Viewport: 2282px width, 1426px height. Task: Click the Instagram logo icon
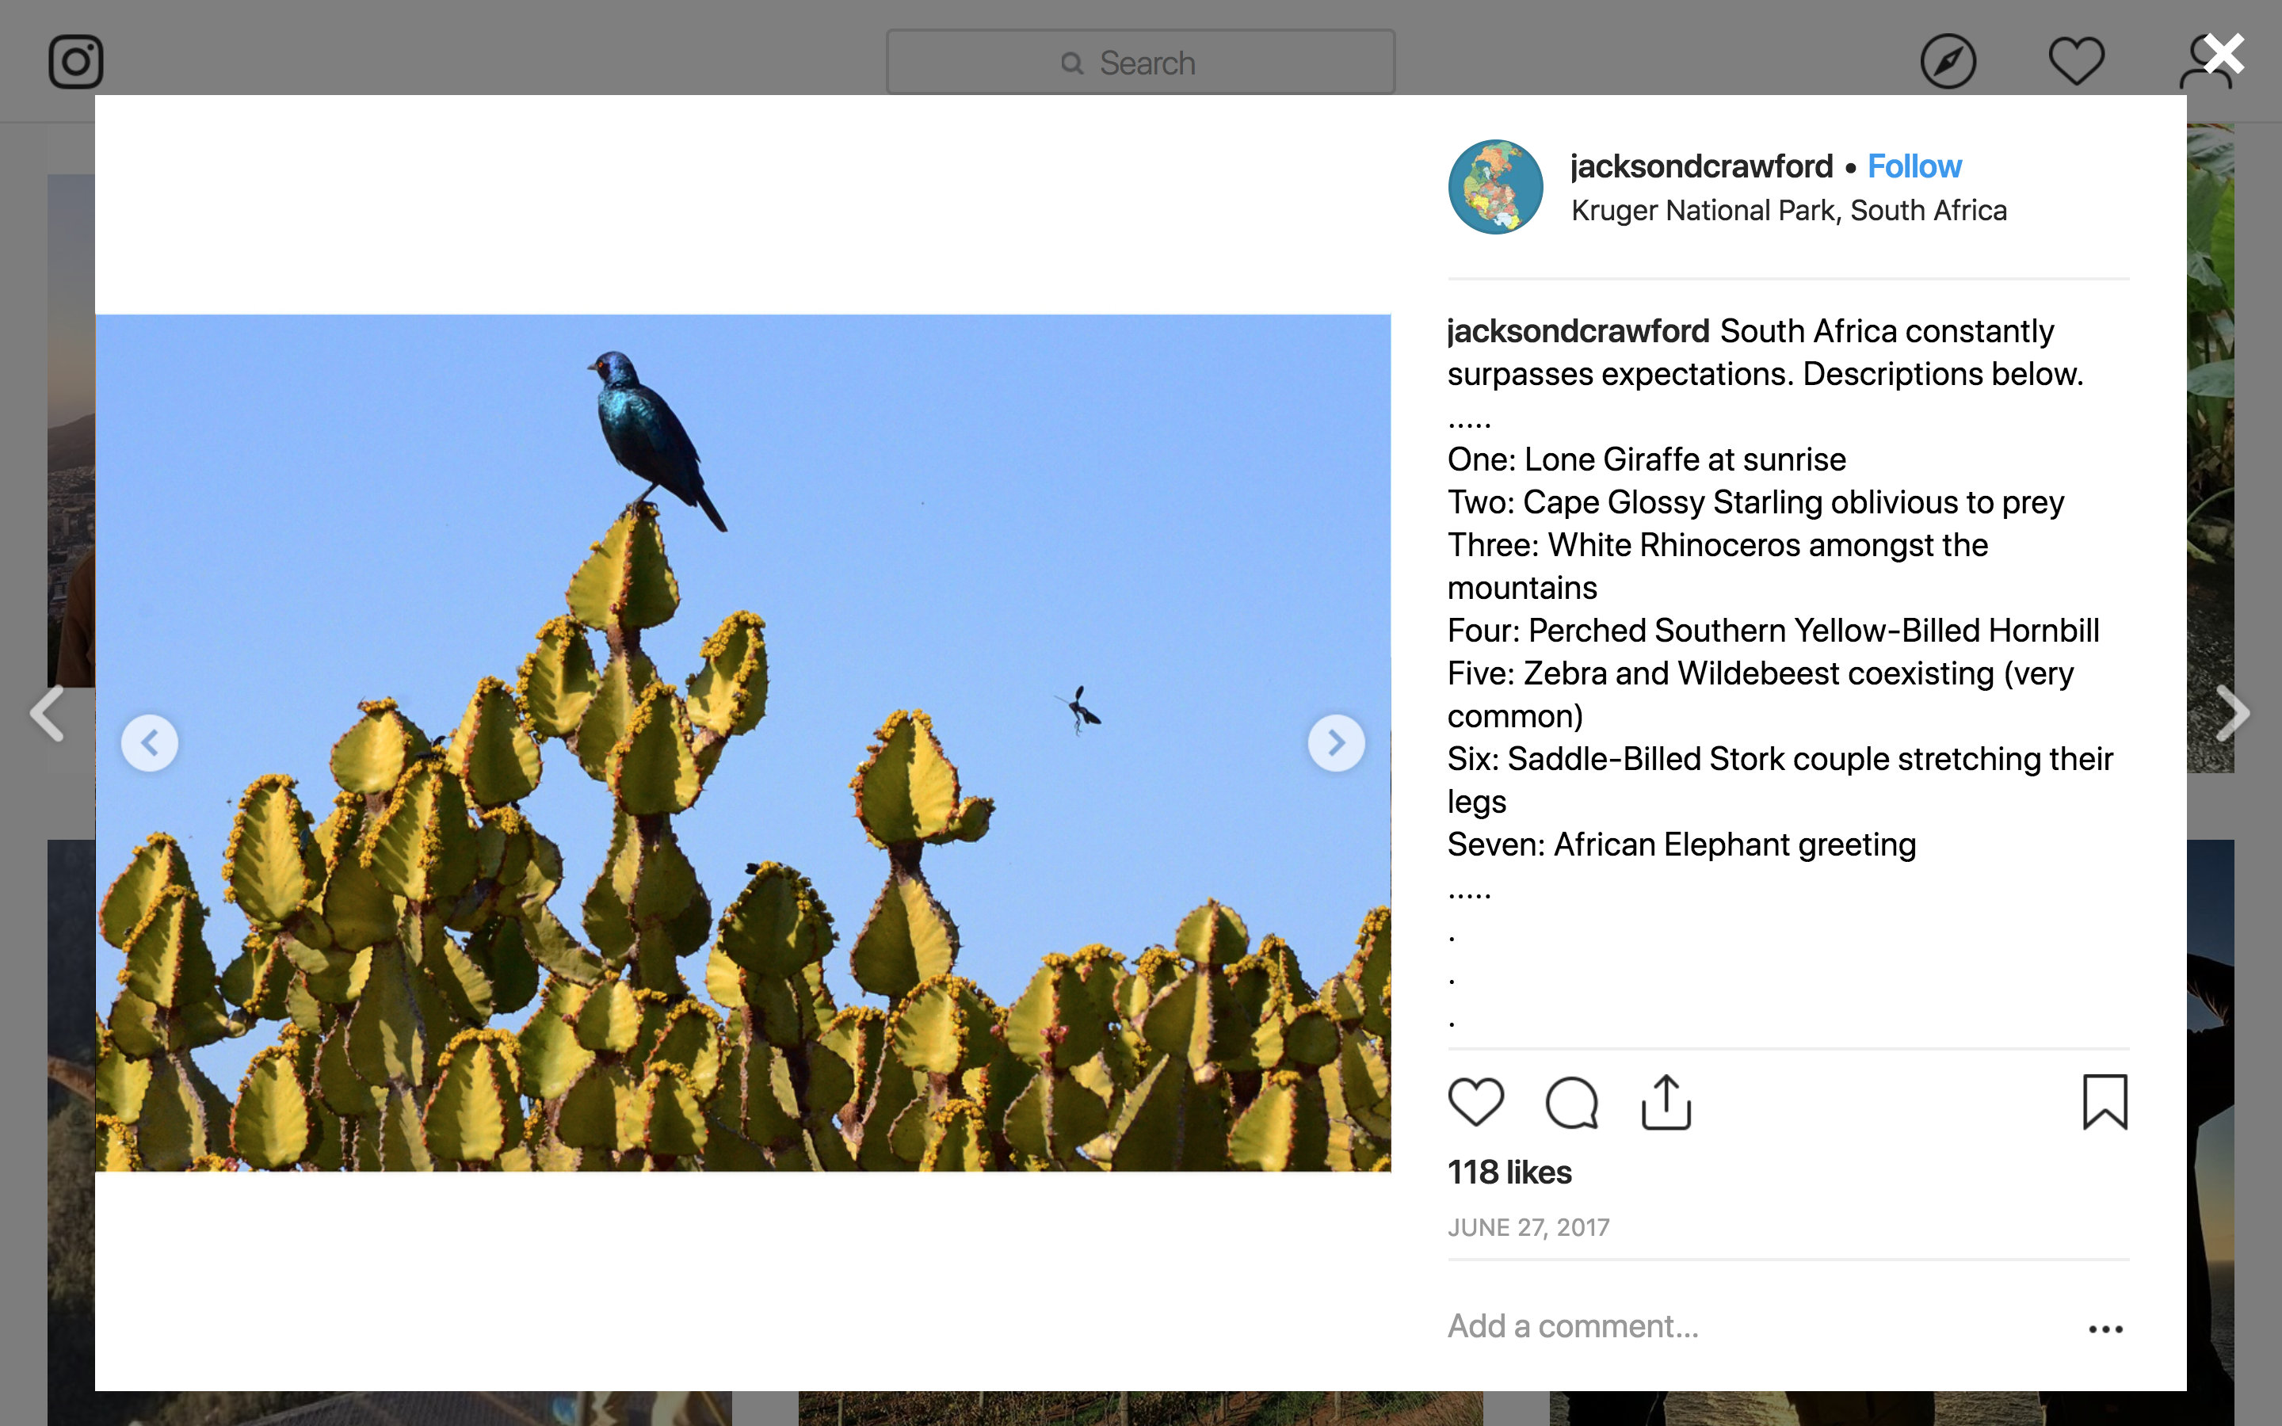coord(75,63)
